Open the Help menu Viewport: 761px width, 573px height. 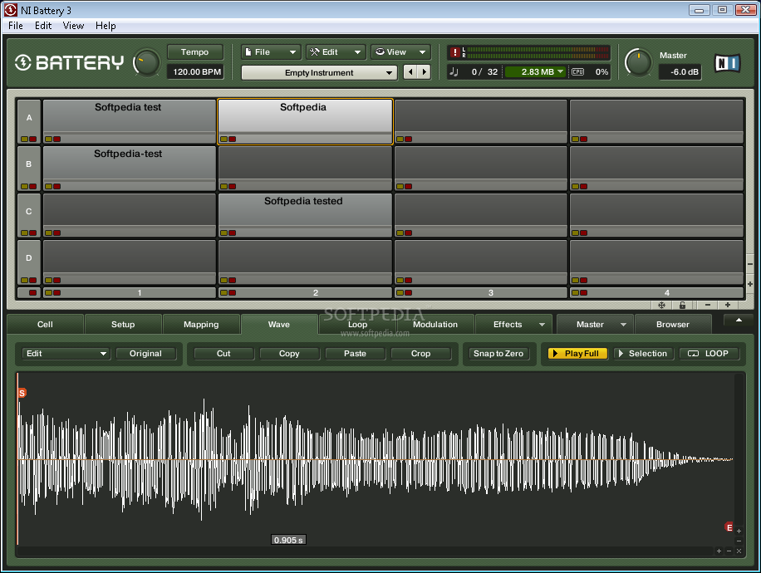[x=106, y=26]
